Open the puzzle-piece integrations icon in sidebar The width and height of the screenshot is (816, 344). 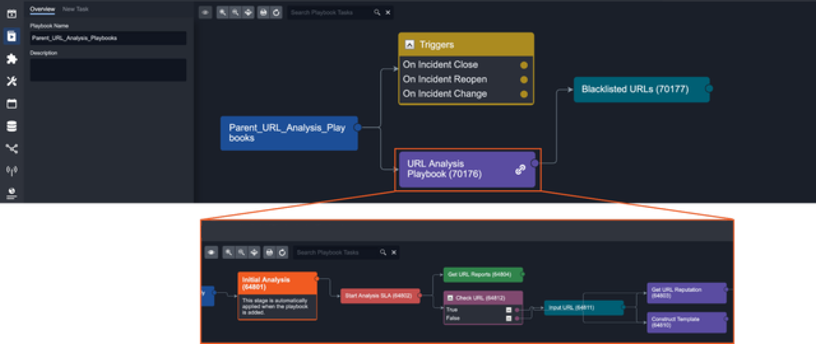tap(12, 59)
